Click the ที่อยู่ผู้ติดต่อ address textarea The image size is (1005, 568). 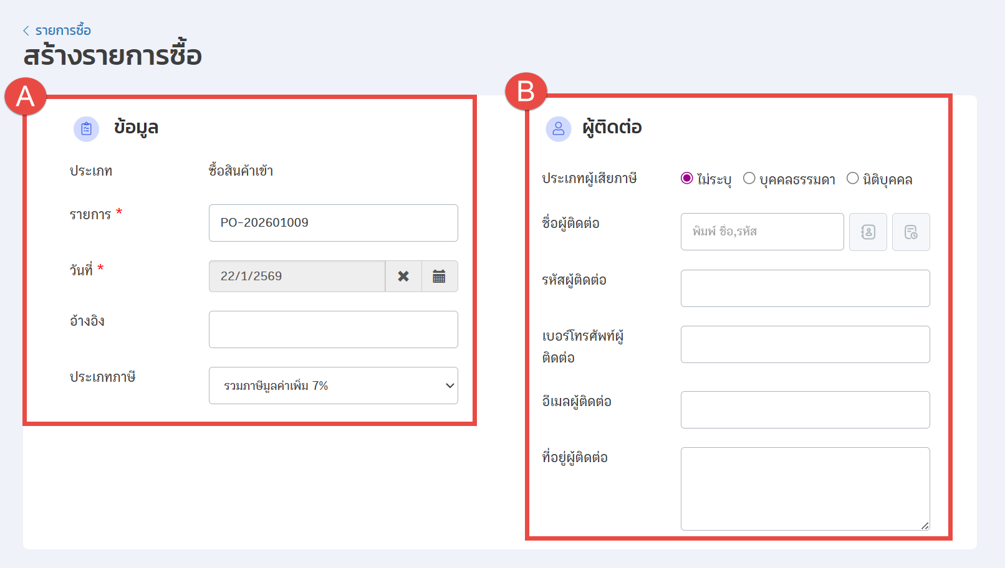pyautogui.click(x=805, y=488)
